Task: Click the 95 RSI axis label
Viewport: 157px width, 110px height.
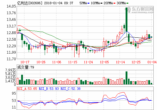Action: [x=14, y=93]
